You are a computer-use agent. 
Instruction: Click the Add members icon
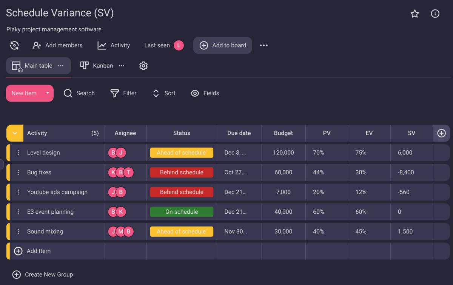click(x=36, y=45)
